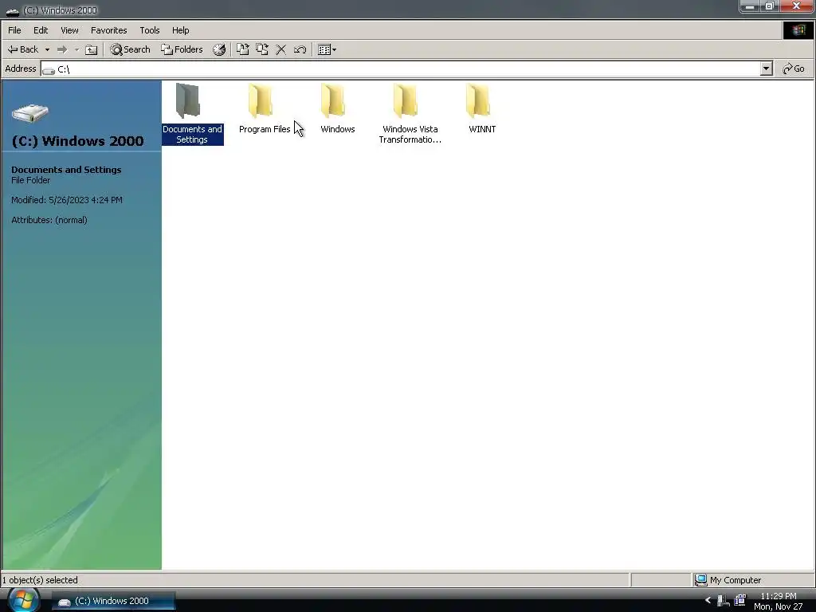Click into the Address bar field

400,69
